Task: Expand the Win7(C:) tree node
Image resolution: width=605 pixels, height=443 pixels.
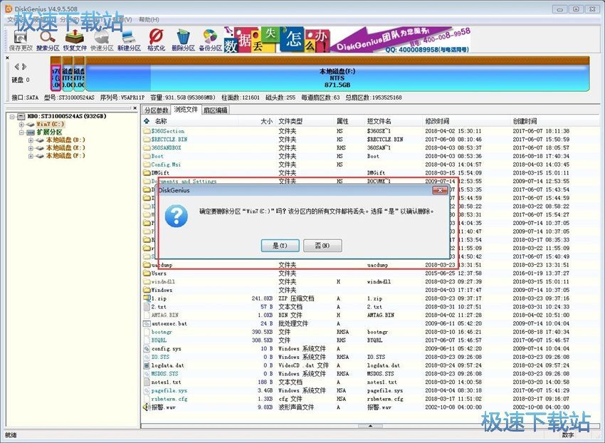Action: 21,125
